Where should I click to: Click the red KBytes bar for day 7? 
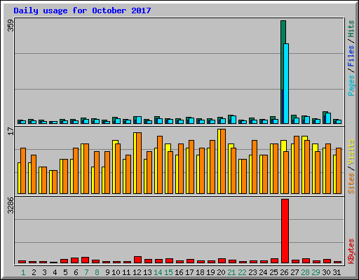(85, 260)
